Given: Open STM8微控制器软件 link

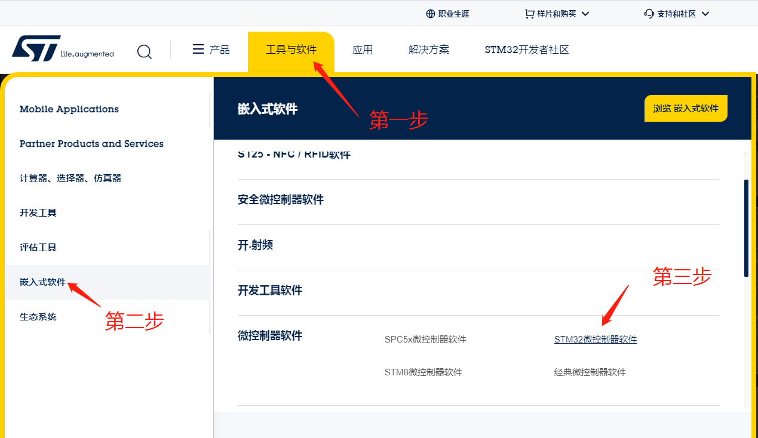Looking at the screenshot, I should coord(424,372).
